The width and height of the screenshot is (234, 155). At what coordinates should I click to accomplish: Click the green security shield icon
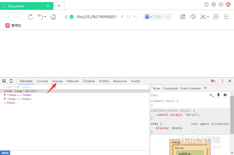72,17
